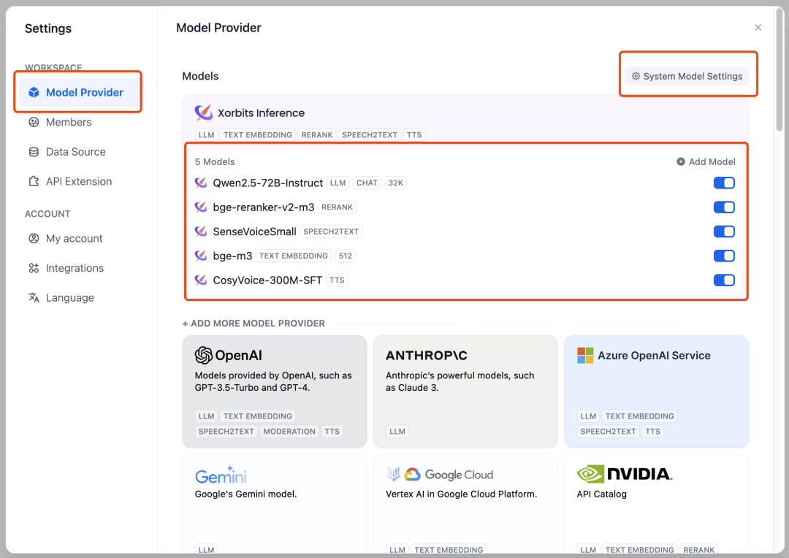Viewport: 789px width, 558px height.
Task: Click the My account person icon
Action: 34,239
